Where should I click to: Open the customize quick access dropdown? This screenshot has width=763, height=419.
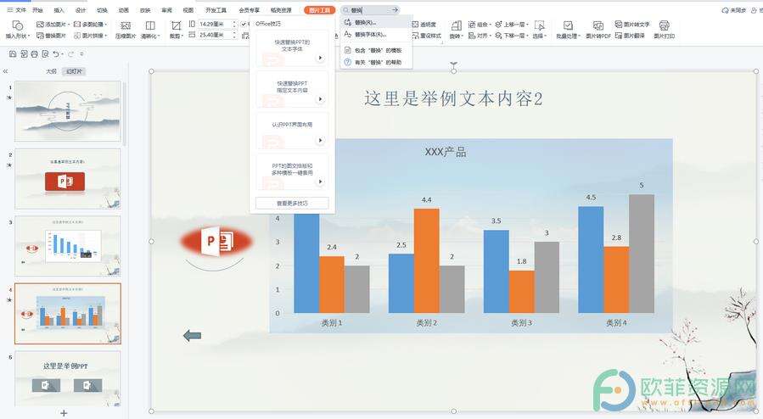81,54
